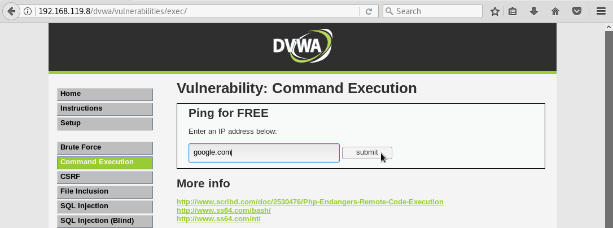Go to the browser home page
The image size is (613, 228).
pyautogui.click(x=555, y=11)
